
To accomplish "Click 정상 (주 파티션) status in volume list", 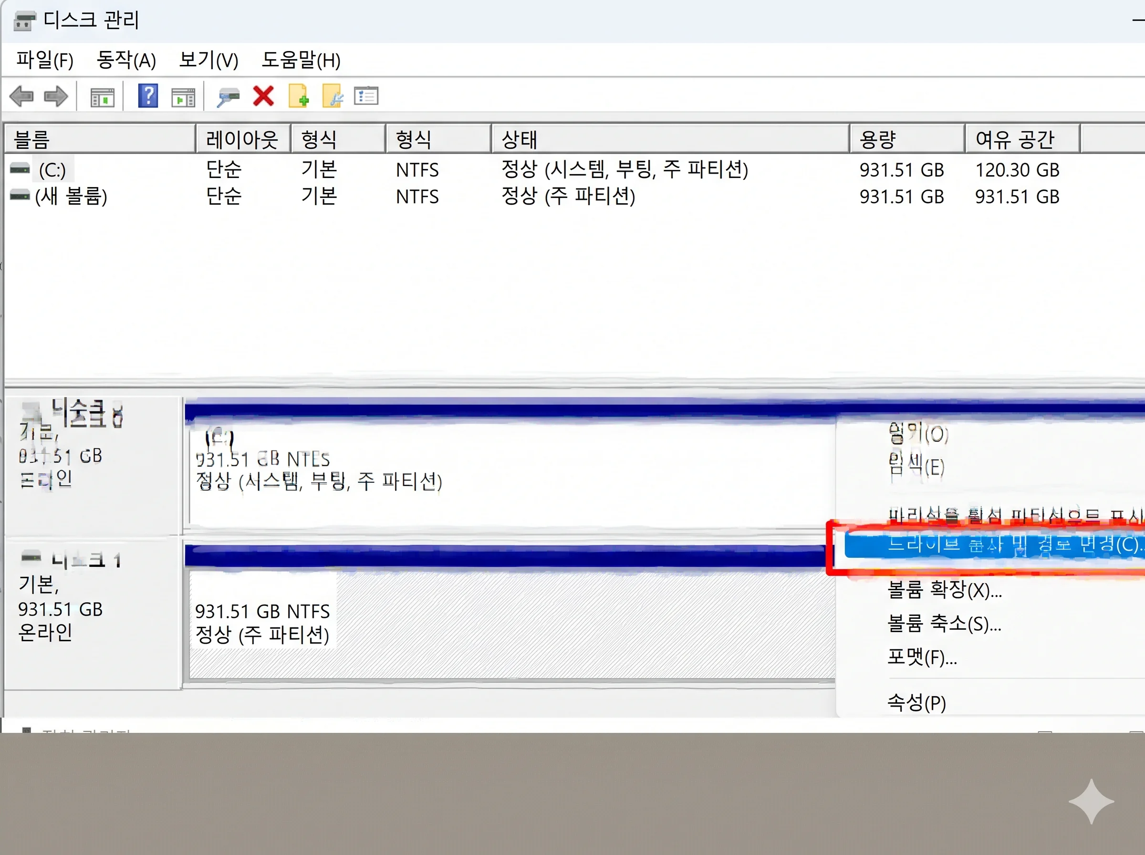I will pyautogui.click(x=568, y=196).
